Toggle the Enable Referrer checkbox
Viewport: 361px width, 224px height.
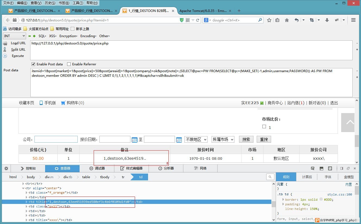point(69,64)
